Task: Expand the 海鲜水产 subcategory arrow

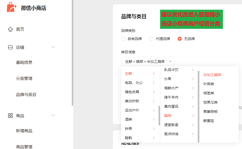Action: 193,88
